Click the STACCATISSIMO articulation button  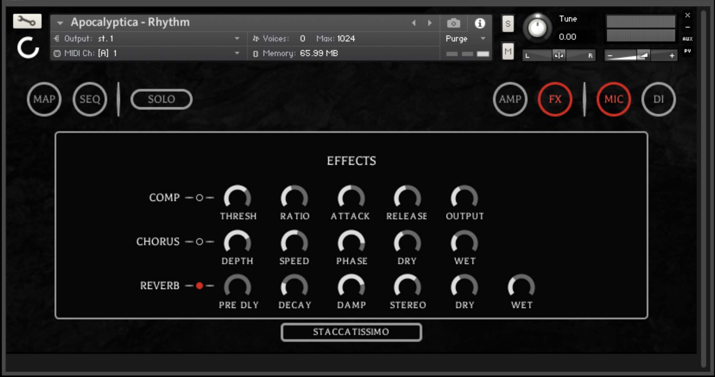click(x=351, y=332)
